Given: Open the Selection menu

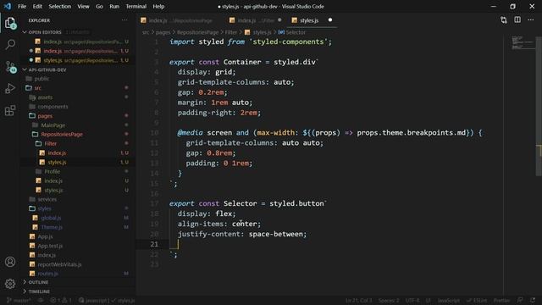Looking at the screenshot, I should point(60,6).
